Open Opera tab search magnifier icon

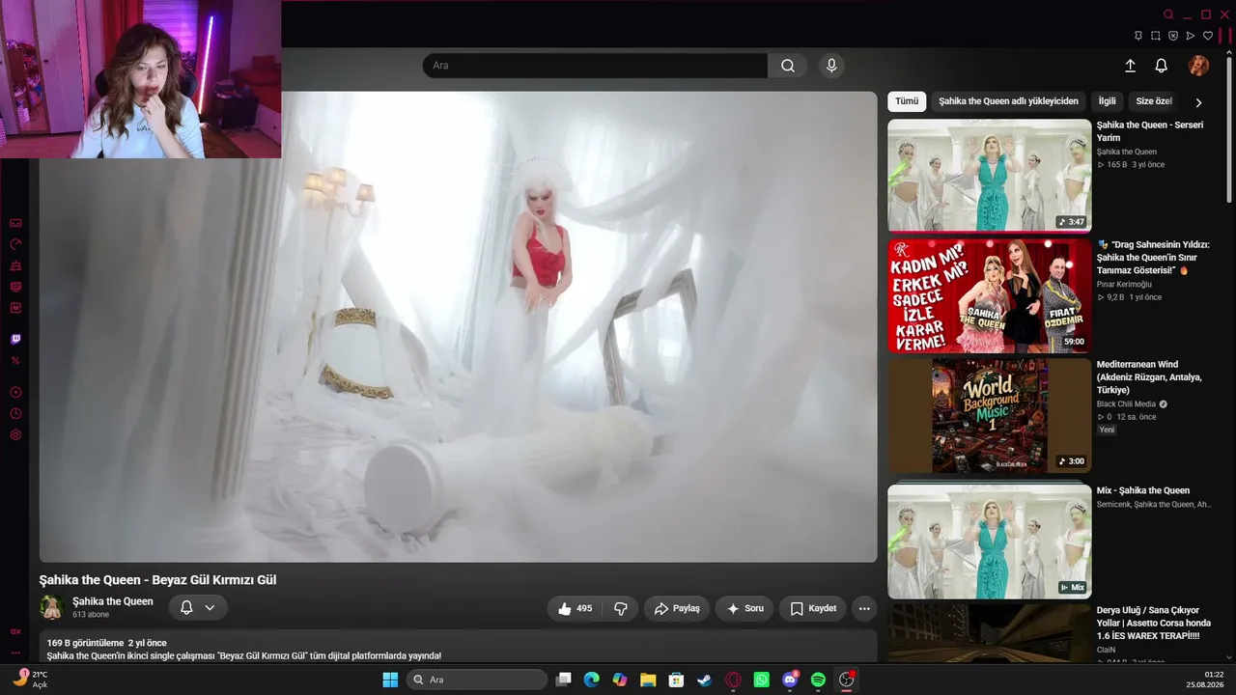pos(1168,14)
